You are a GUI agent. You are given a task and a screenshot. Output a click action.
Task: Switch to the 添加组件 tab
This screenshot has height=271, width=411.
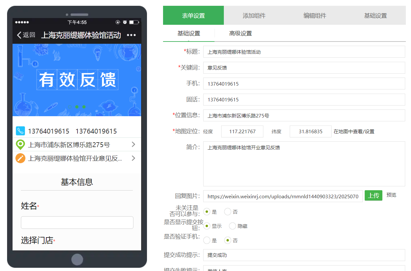point(254,15)
